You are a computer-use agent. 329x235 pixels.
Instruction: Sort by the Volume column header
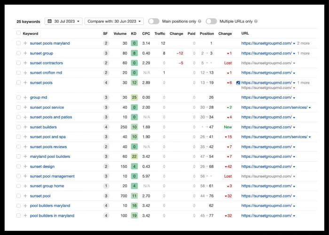(120, 33)
